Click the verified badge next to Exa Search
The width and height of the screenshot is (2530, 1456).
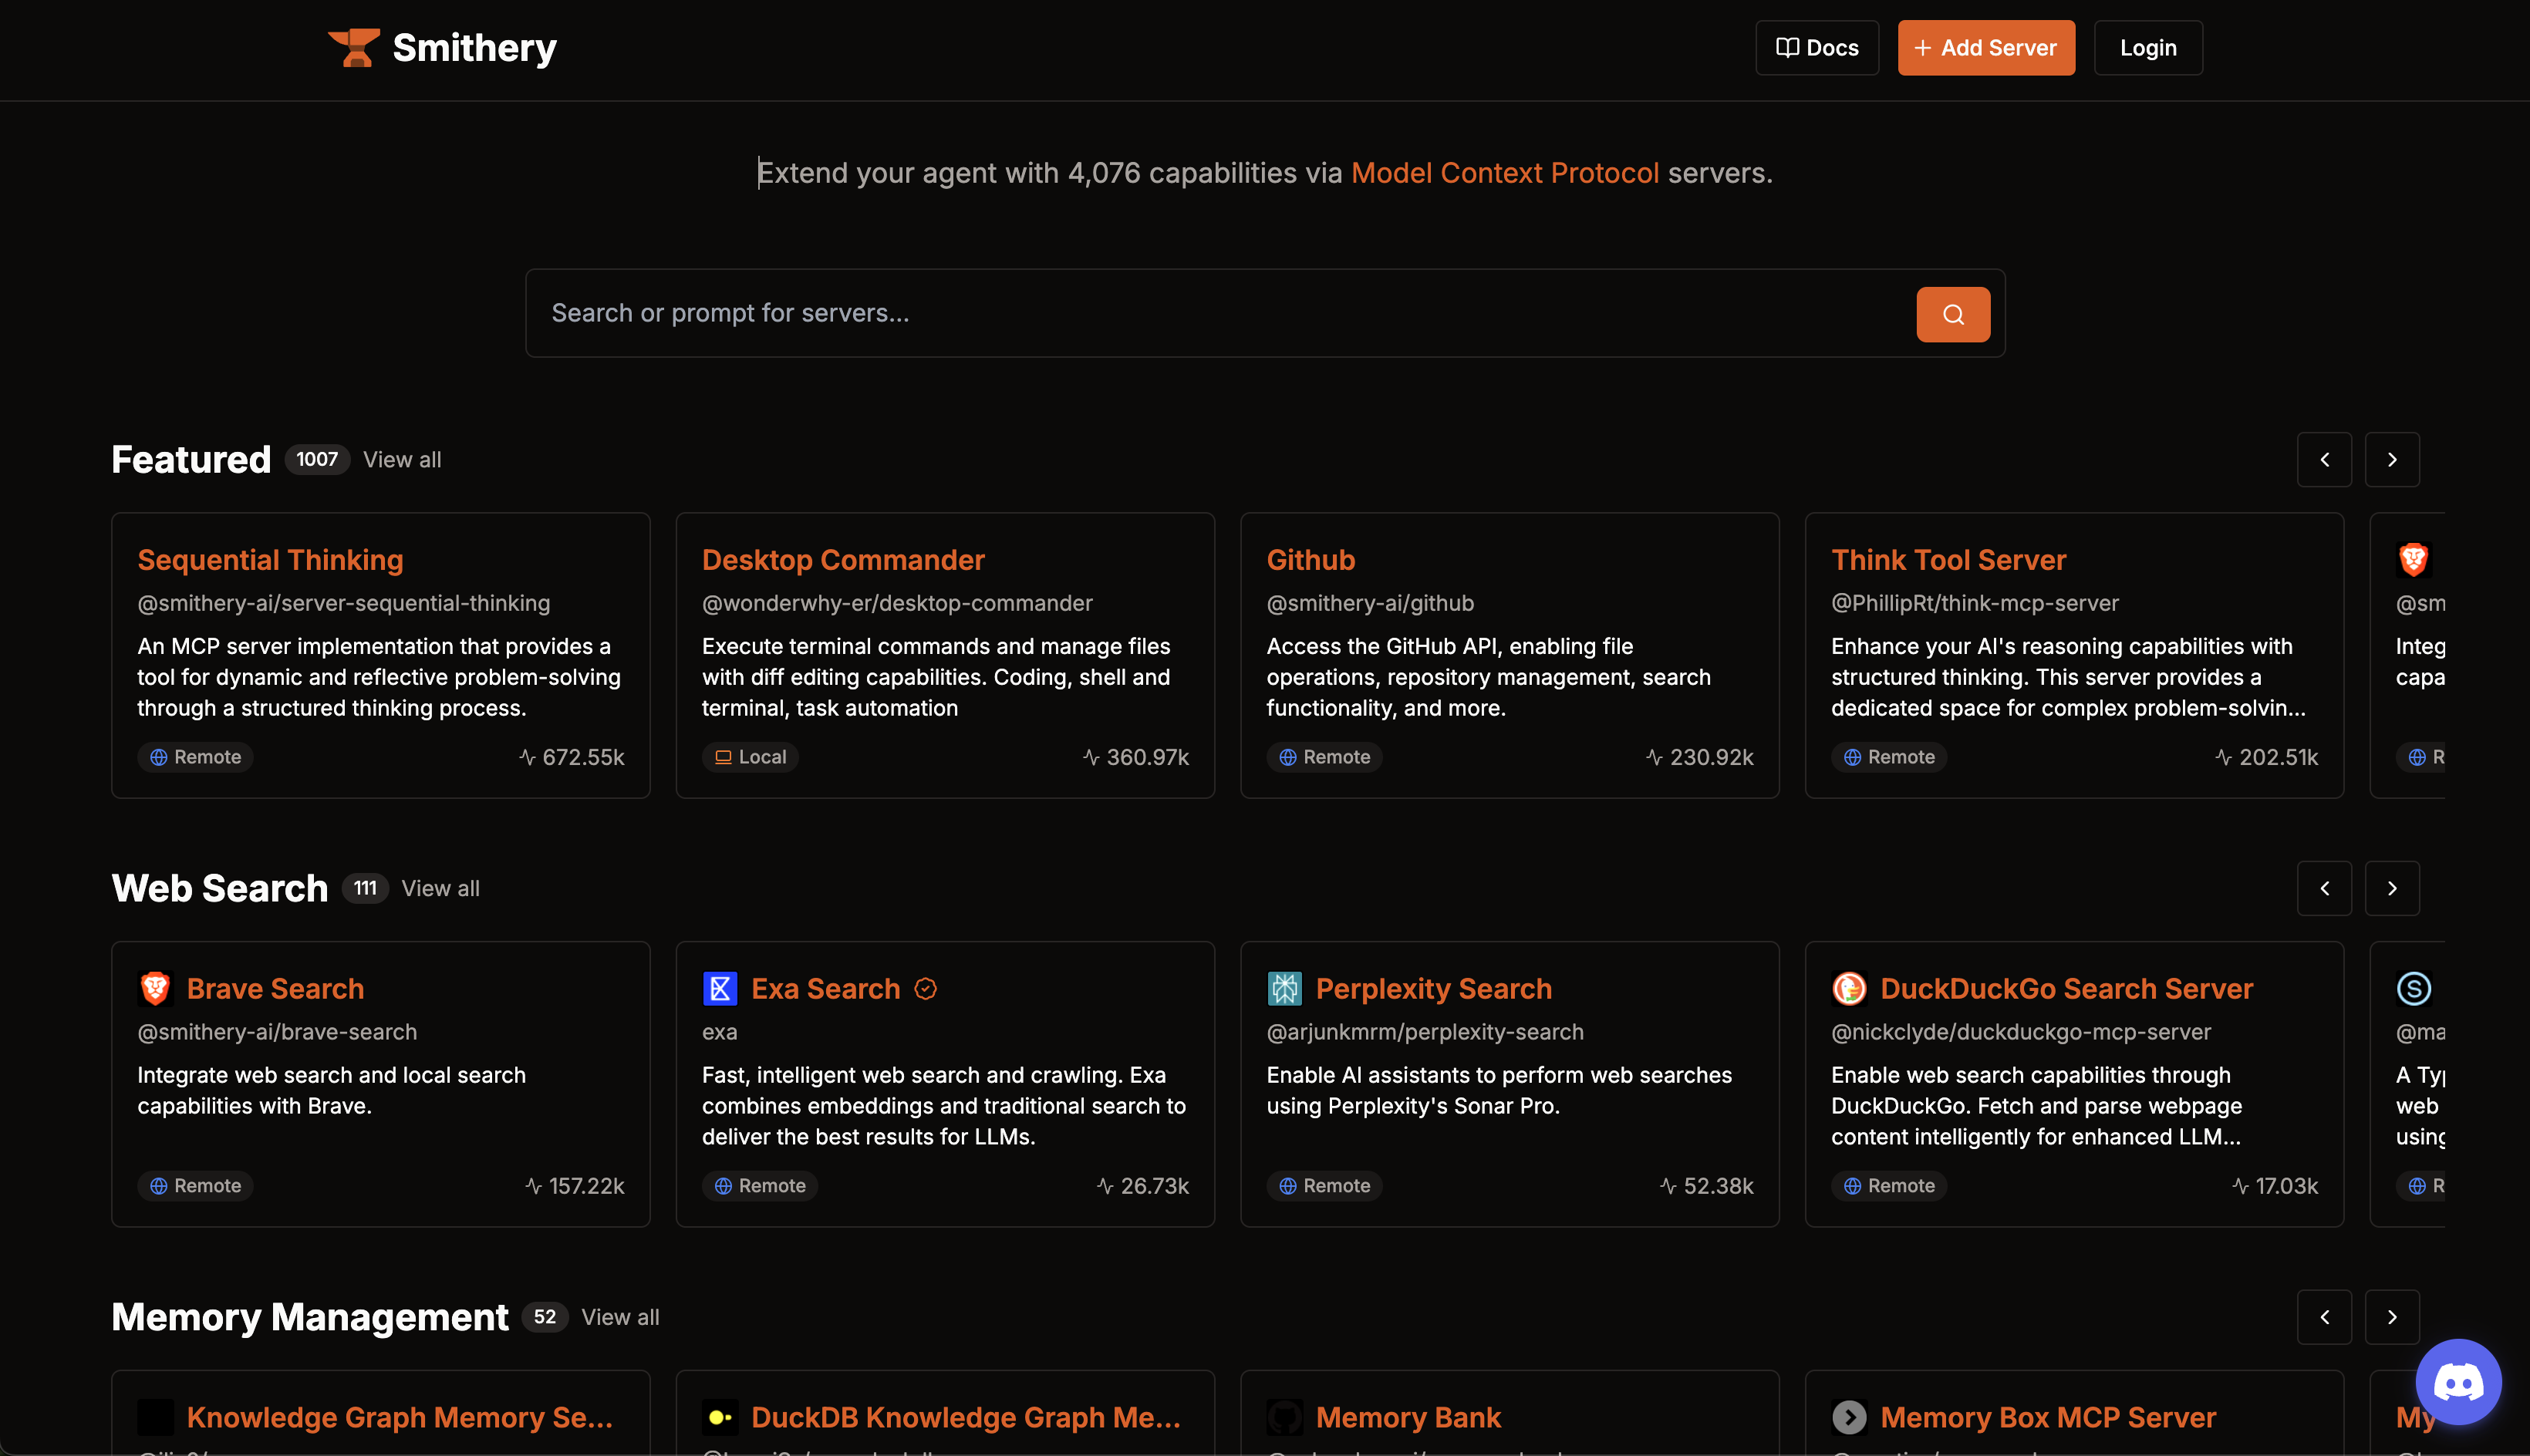[x=926, y=989]
